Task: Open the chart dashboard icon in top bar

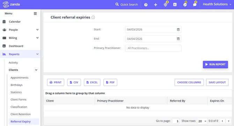Action: point(175,5)
